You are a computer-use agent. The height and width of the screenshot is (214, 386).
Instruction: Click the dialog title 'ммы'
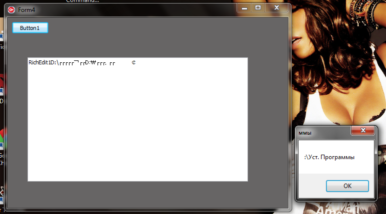coord(305,133)
